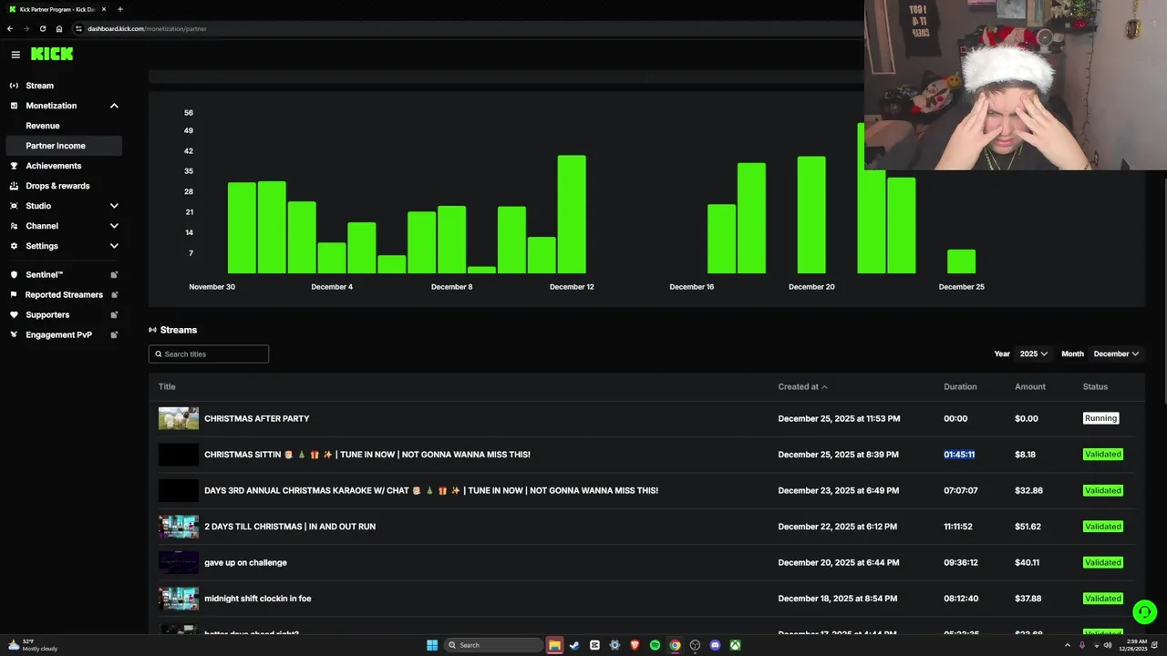Click the Windows Start button

(432, 645)
